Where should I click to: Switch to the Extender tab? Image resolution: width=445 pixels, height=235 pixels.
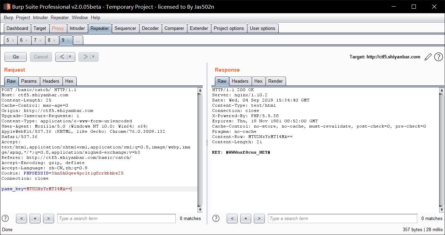pyautogui.click(x=199, y=29)
